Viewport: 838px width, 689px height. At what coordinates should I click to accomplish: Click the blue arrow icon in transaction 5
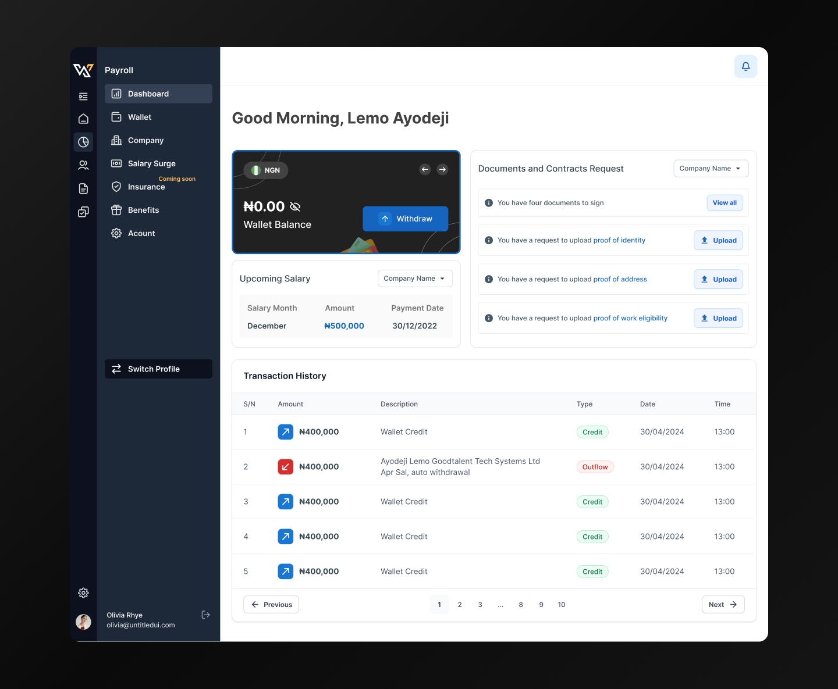(x=286, y=572)
